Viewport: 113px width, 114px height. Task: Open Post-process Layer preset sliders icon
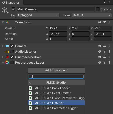105,62
